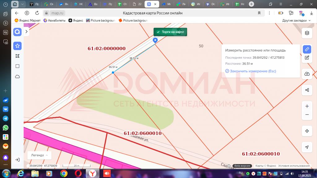Open the Яндекс Маркет bookmark
The image size is (317, 178).
[28, 20]
